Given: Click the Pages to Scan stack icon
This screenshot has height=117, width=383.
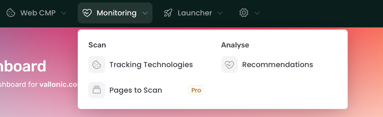Looking at the screenshot, I should (97, 90).
